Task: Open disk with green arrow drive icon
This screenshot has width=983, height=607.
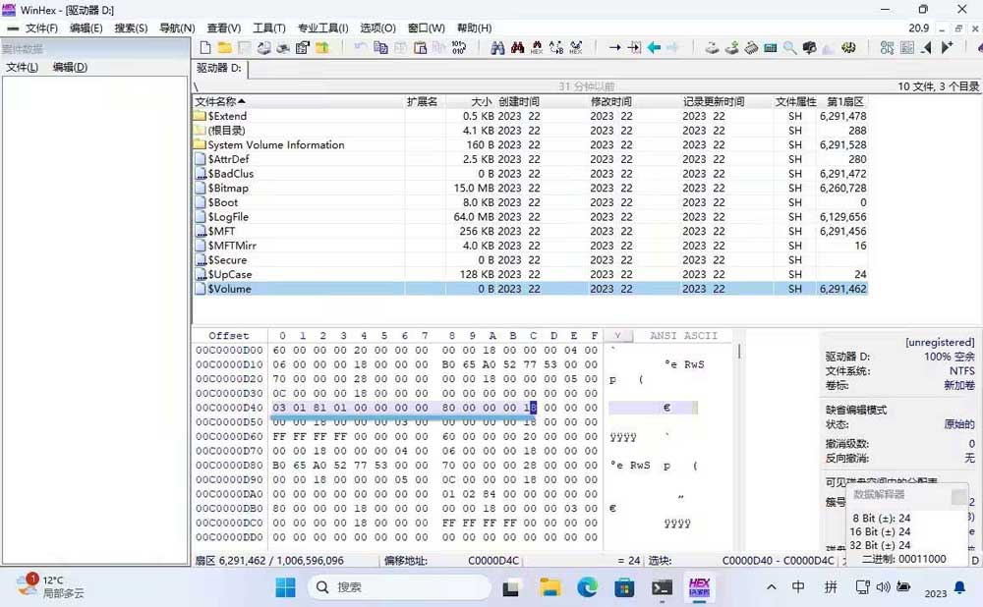Action: [731, 47]
